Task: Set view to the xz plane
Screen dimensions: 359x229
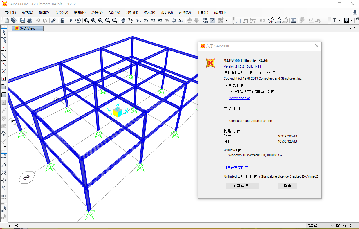Action: pos(153,20)
